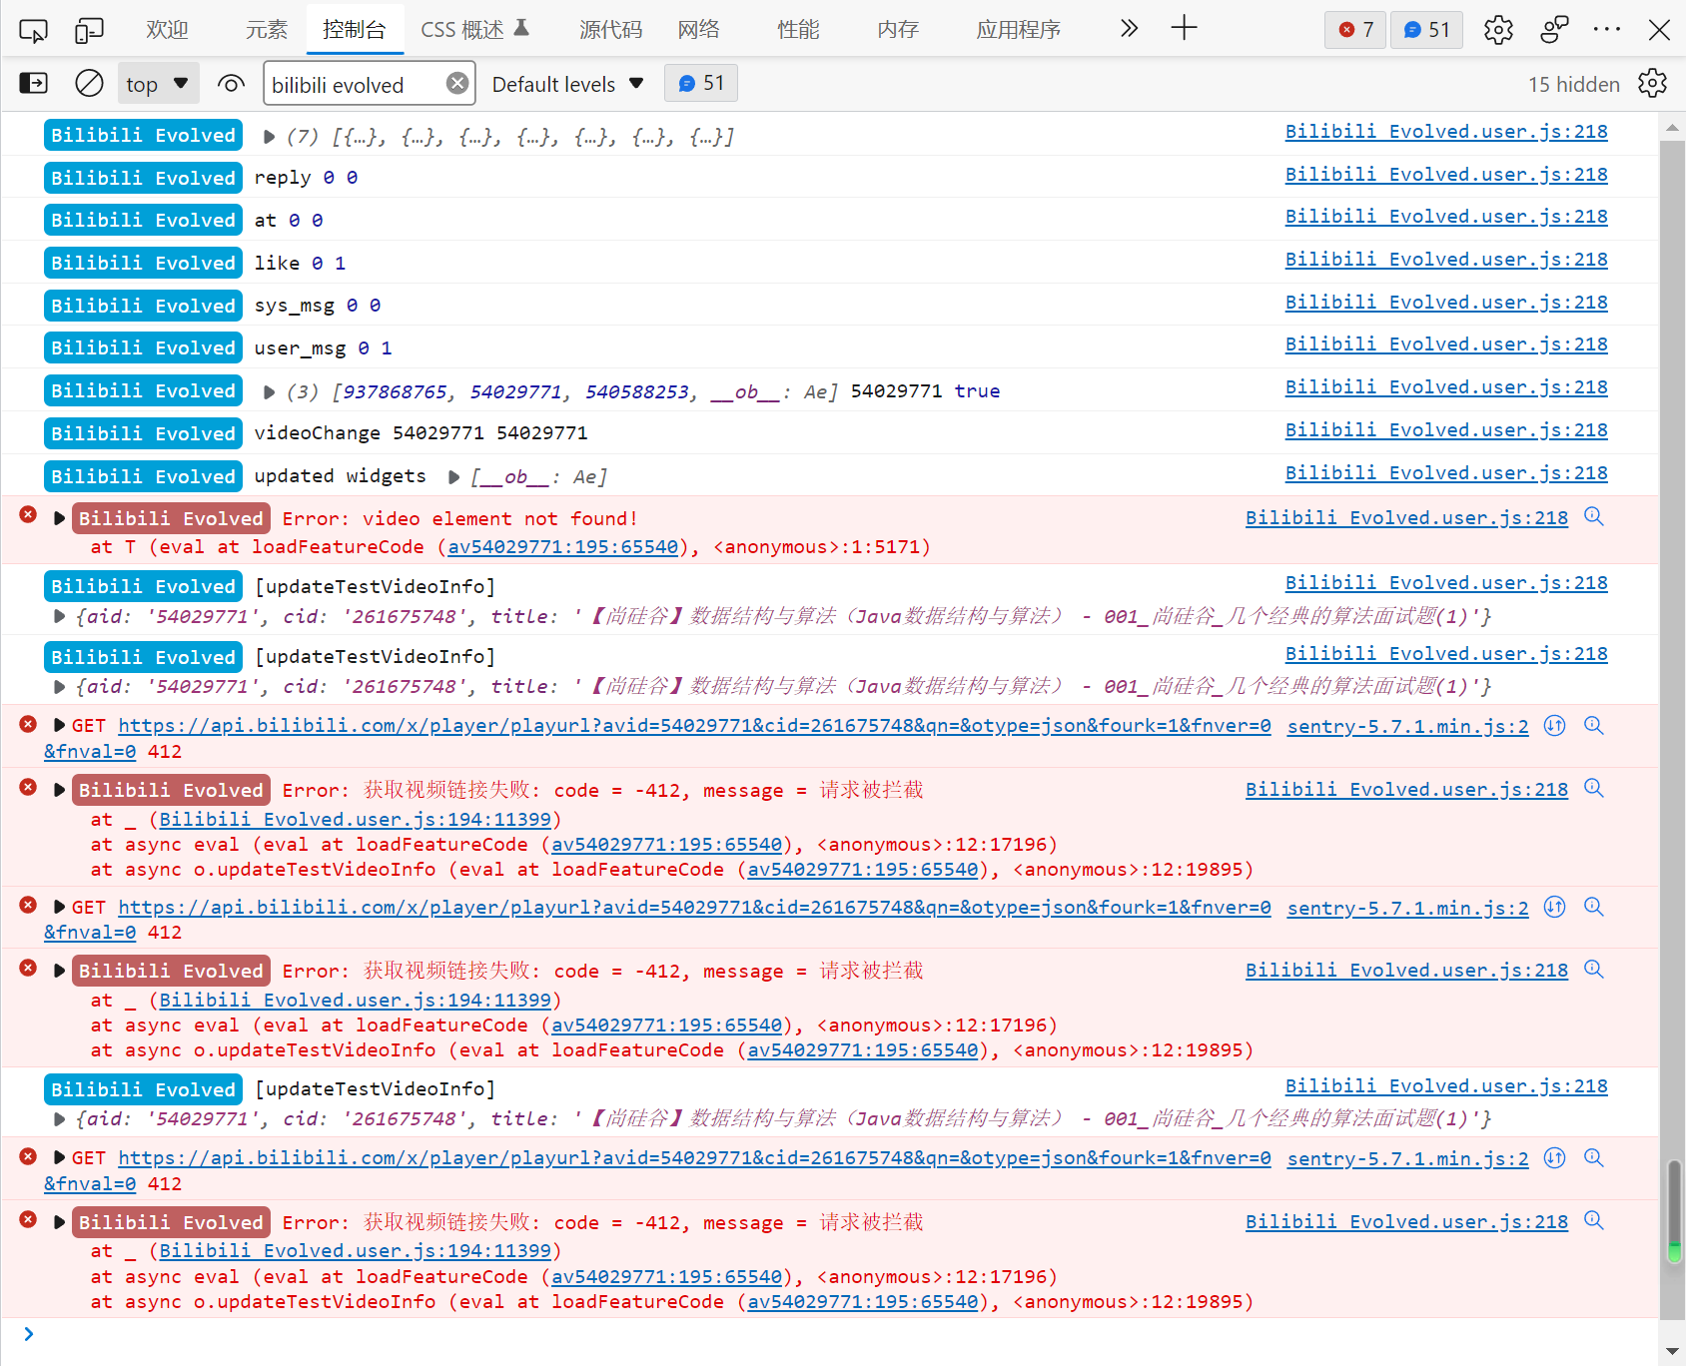Expand the first GET playurl error
The width and height of the screenshot is (1686, 1366).
pos(59,725)
